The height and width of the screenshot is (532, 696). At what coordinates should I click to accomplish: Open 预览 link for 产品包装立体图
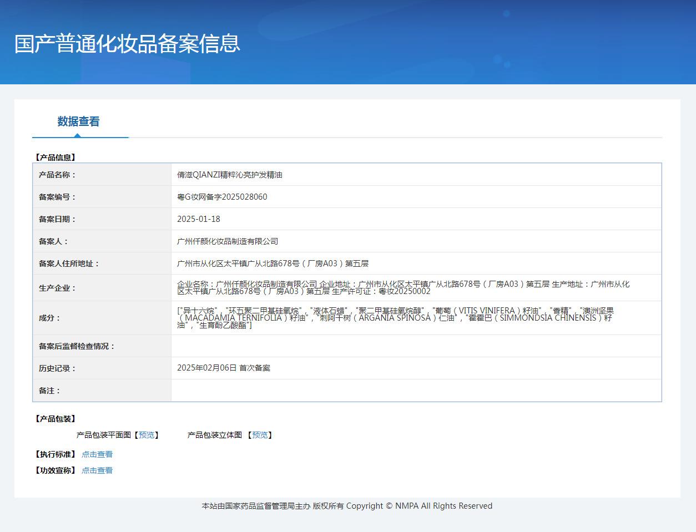[260, 435]
